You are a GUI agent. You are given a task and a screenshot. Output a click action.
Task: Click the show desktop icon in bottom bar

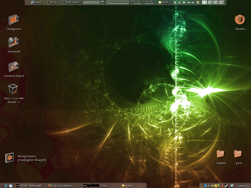click(11, 185)
